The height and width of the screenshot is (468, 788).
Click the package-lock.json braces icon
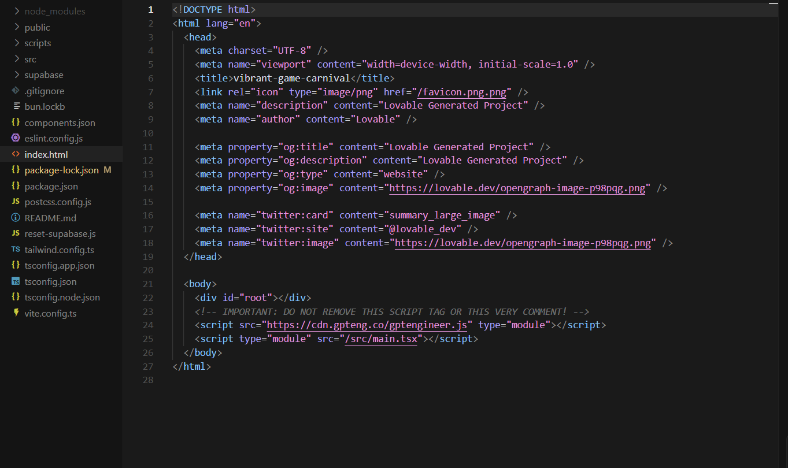click(16, 170)
